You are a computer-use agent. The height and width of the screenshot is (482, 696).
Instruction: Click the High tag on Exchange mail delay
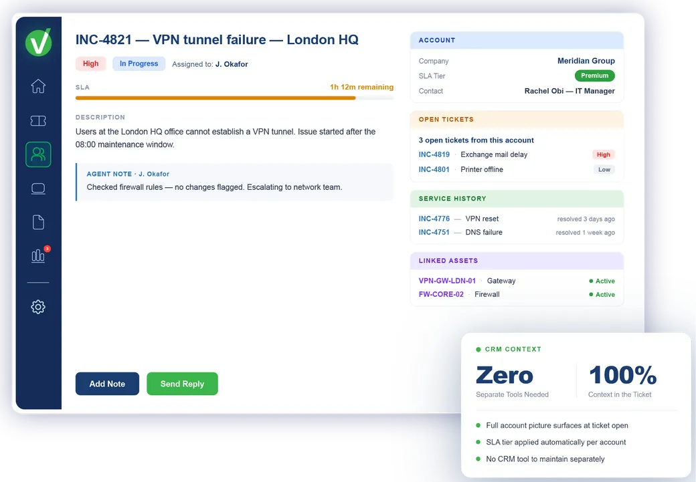click(603, 154)
